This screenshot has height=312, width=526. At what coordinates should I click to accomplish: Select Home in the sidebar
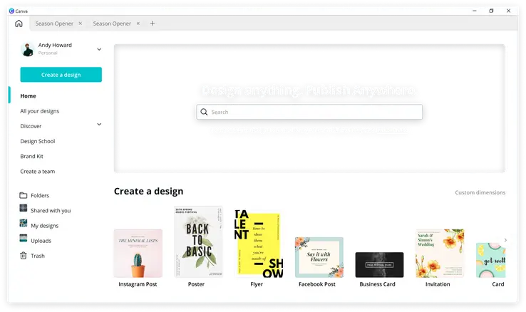[29, 96]
